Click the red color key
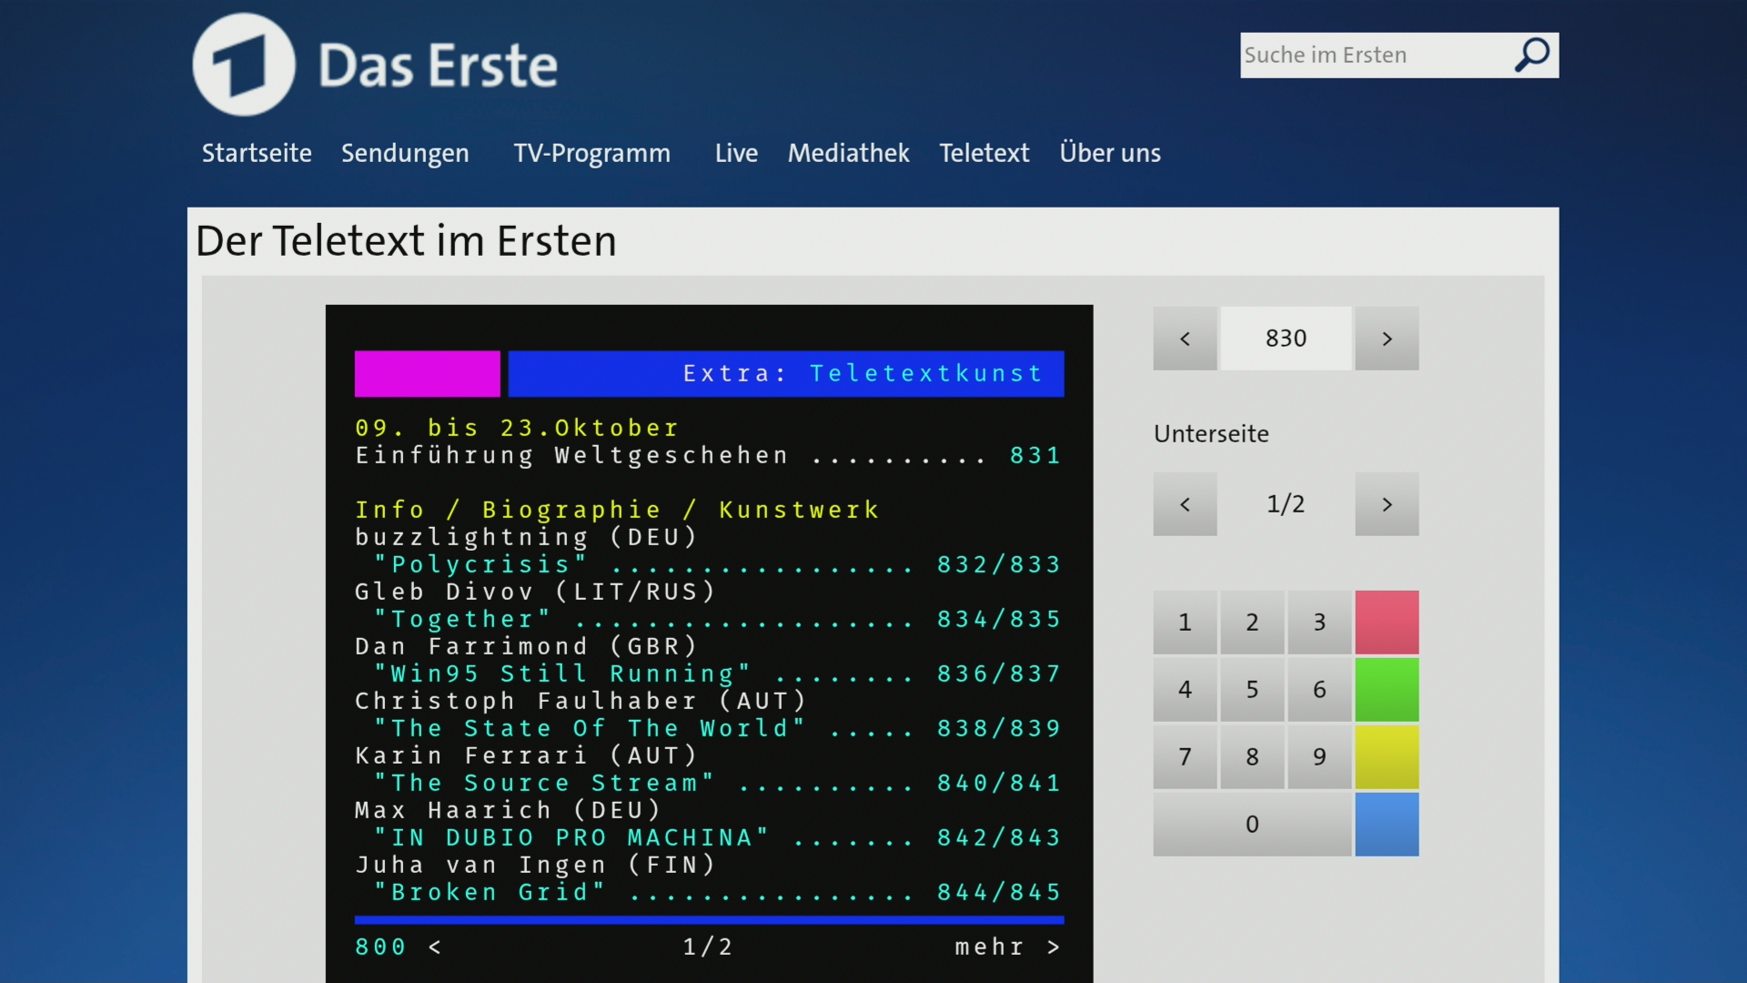 point(1387,623)
